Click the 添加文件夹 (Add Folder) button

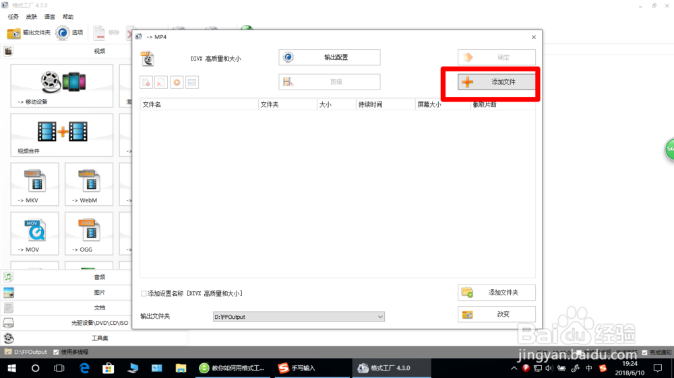[497, 293]
